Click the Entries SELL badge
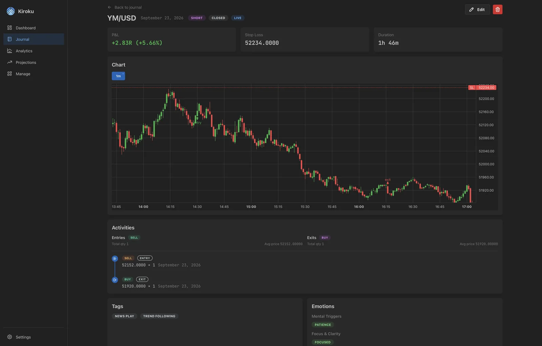 (134, 238)
